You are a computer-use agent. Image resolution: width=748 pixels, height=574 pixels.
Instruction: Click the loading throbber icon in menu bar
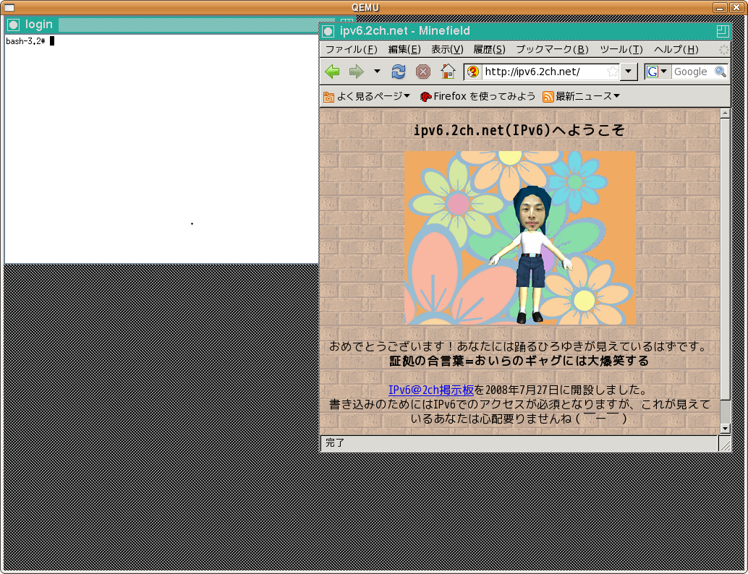[x=723, y=50]
